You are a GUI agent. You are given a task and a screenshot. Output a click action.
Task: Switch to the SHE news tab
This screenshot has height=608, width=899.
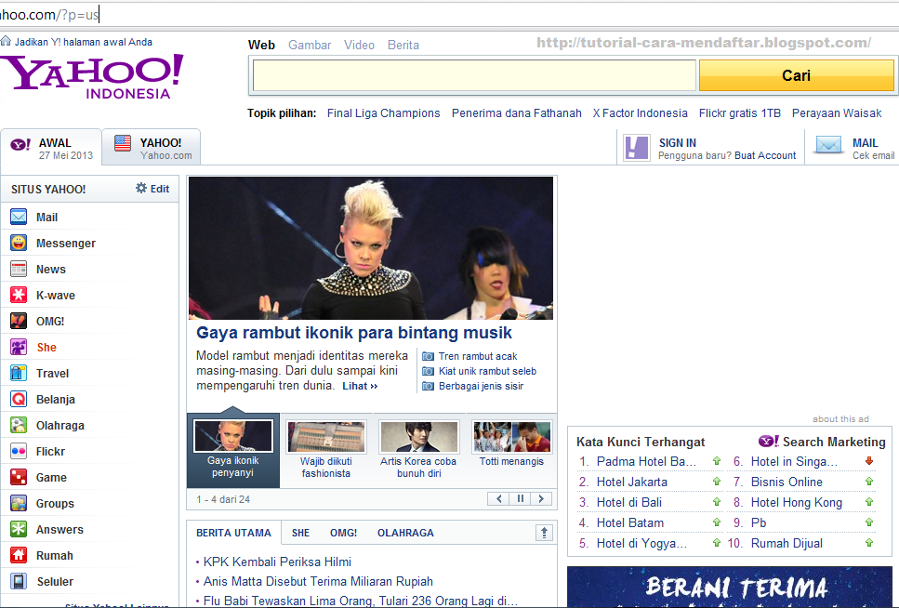300,533
